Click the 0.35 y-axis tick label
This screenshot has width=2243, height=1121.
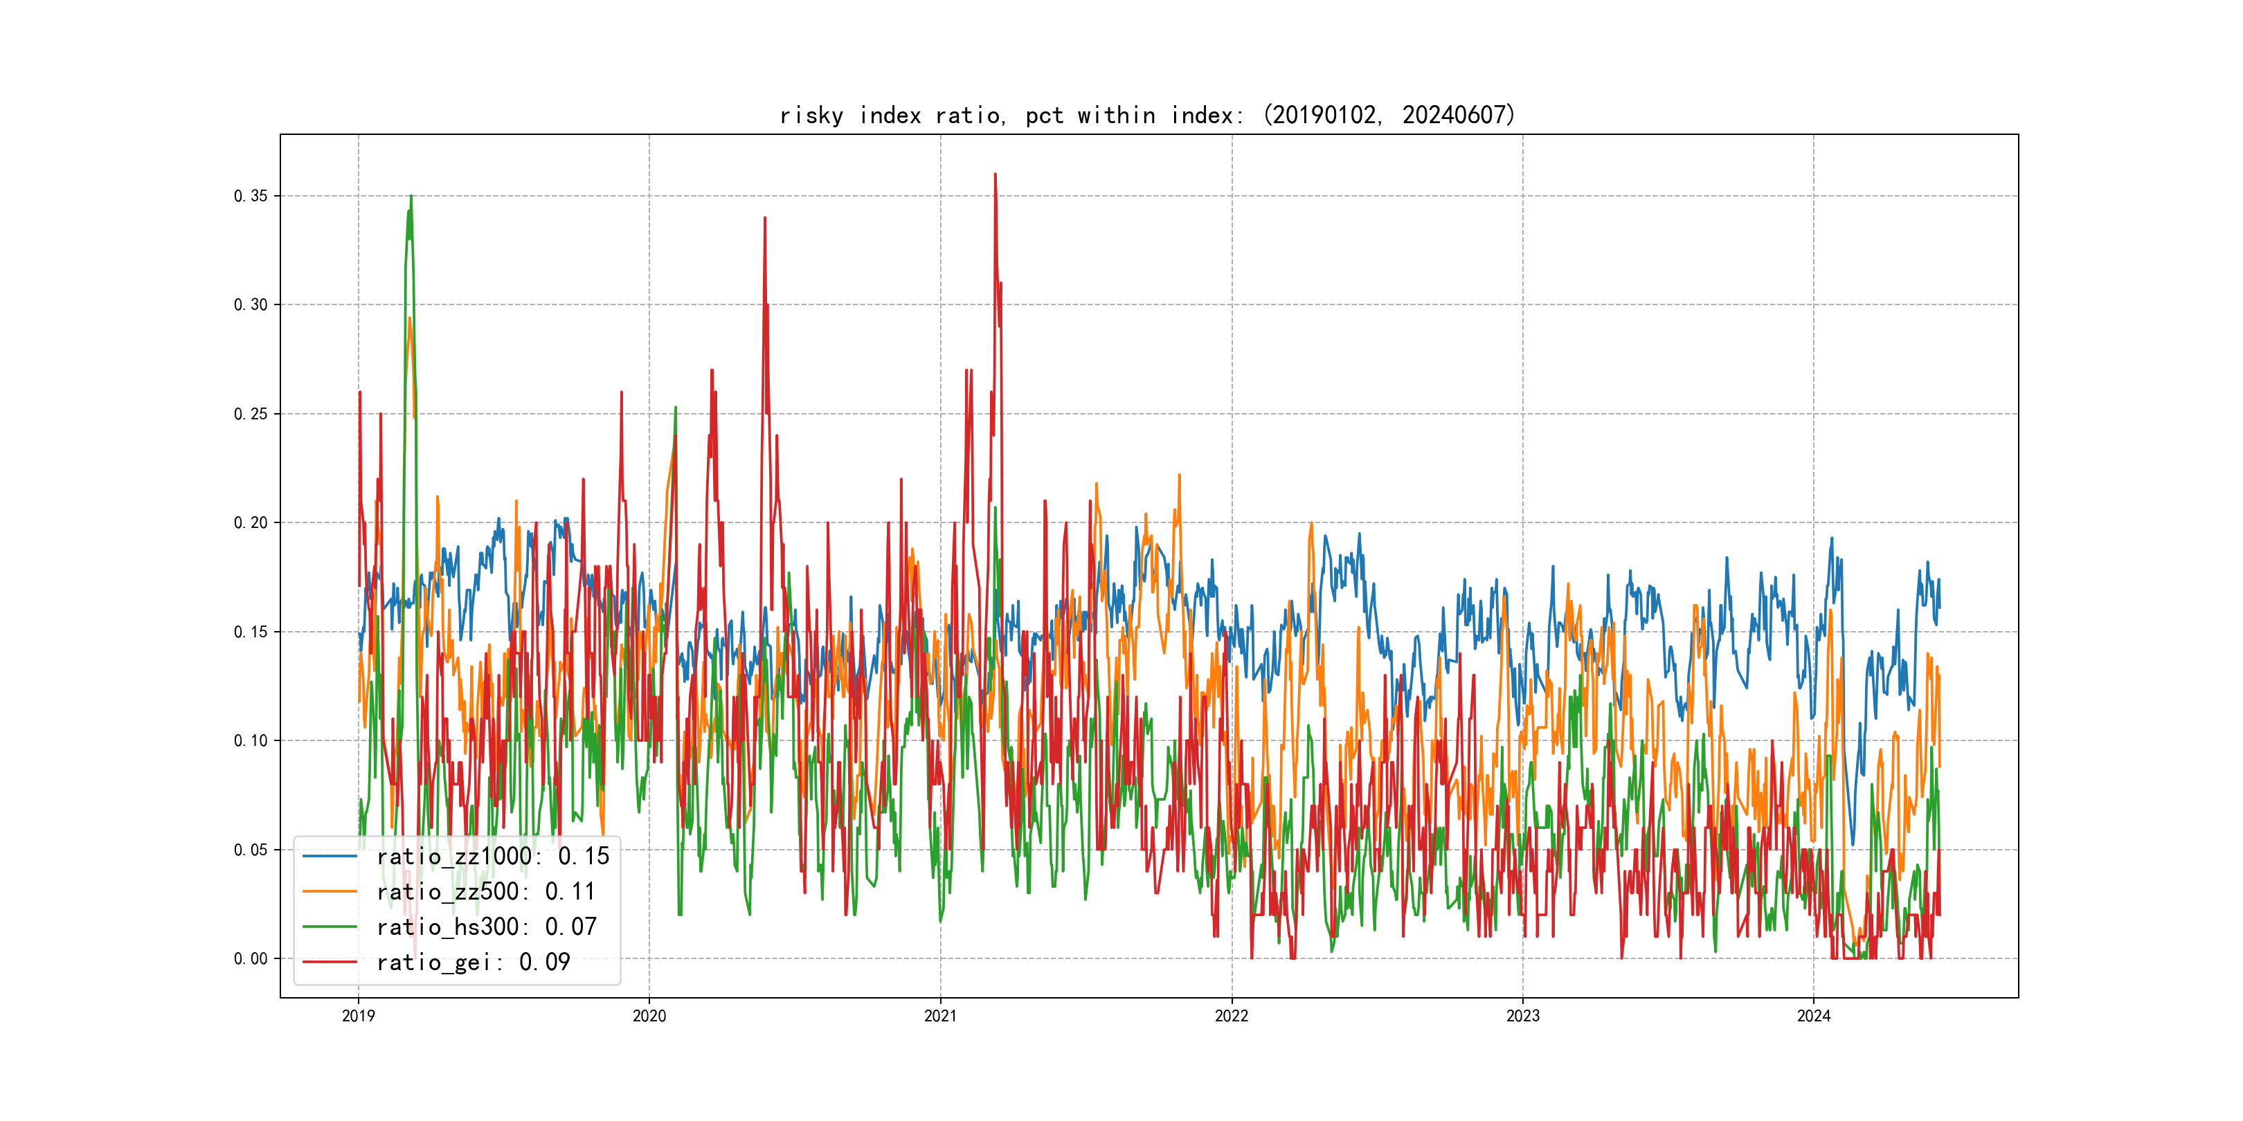(x=251, y=196)
